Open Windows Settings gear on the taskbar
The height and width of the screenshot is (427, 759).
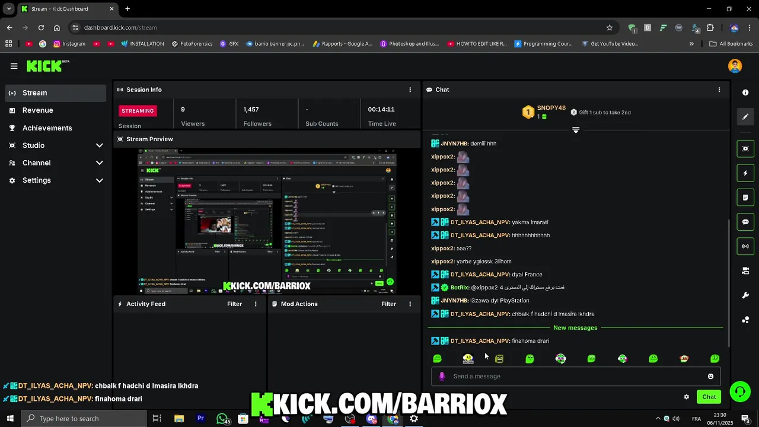click(x=414, y=418)
